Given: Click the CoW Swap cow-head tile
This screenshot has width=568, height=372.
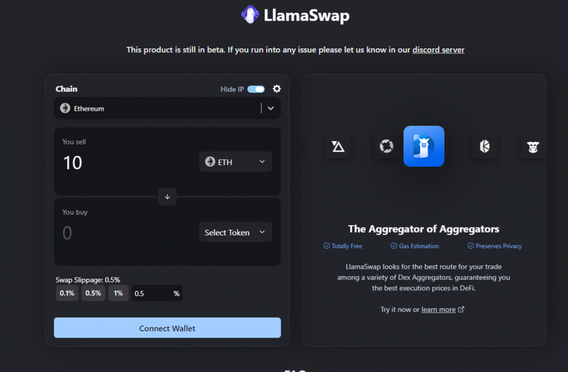Looking at the screenshot, I should (x=533, y=147).
